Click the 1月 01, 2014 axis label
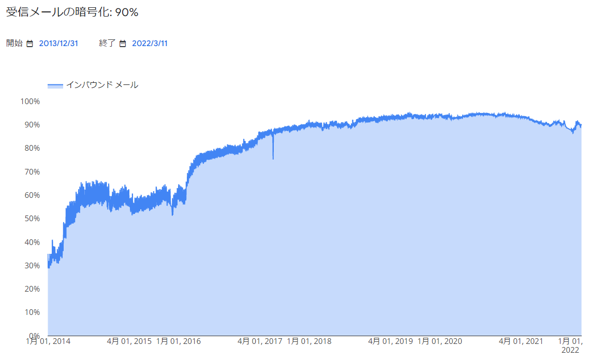 click(48, 341)
